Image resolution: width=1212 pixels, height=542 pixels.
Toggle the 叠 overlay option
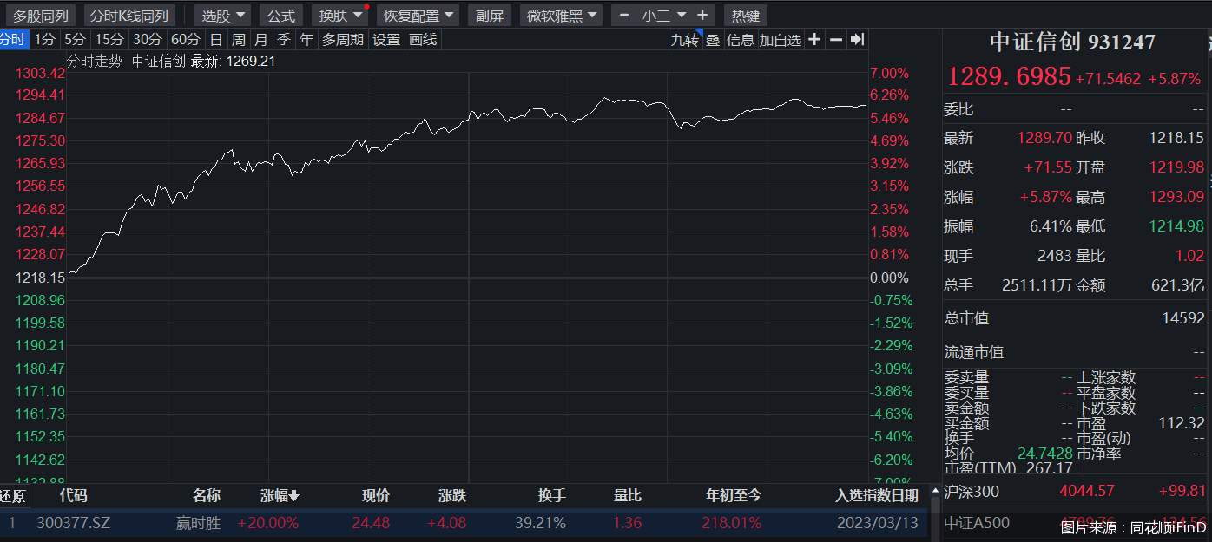coord(713,39)
